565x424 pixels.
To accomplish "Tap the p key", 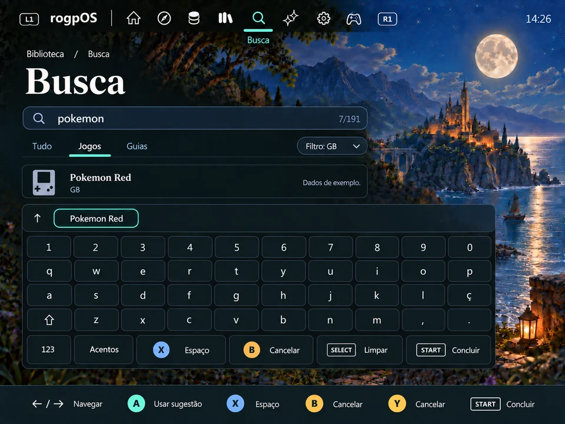I will [469, 271].
